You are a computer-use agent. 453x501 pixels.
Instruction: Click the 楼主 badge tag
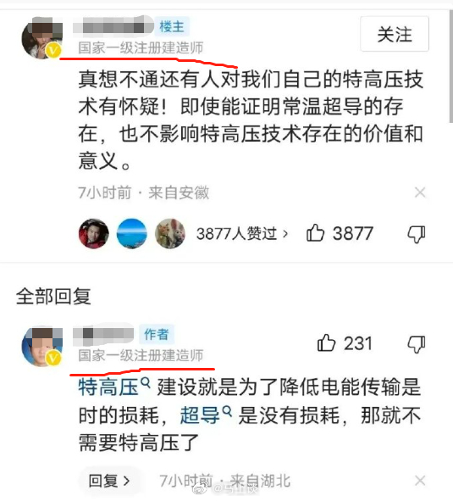[x=172, y=26]
